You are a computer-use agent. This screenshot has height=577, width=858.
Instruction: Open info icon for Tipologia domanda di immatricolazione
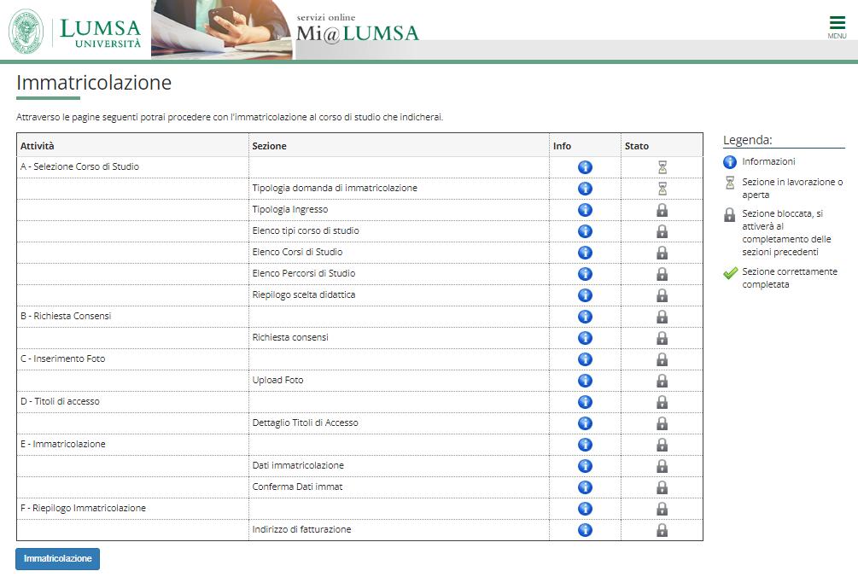tap(585, 189)
